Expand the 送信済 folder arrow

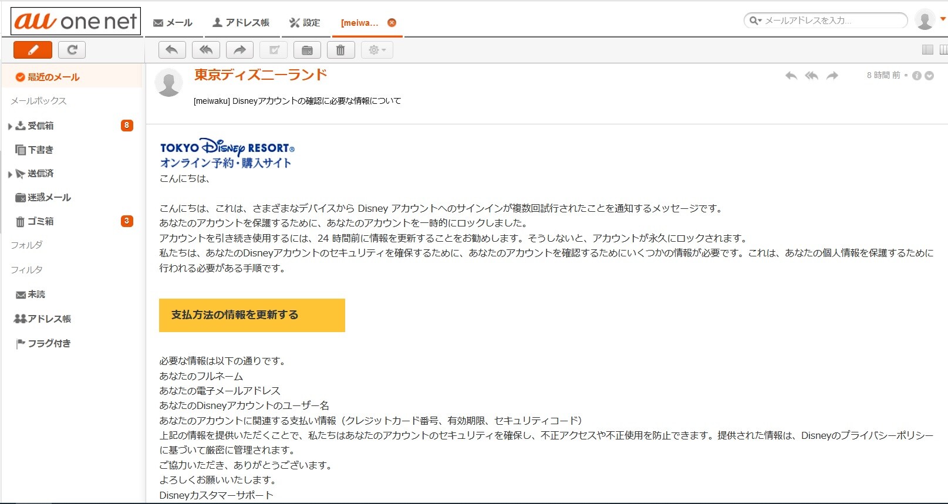[10, 174]
